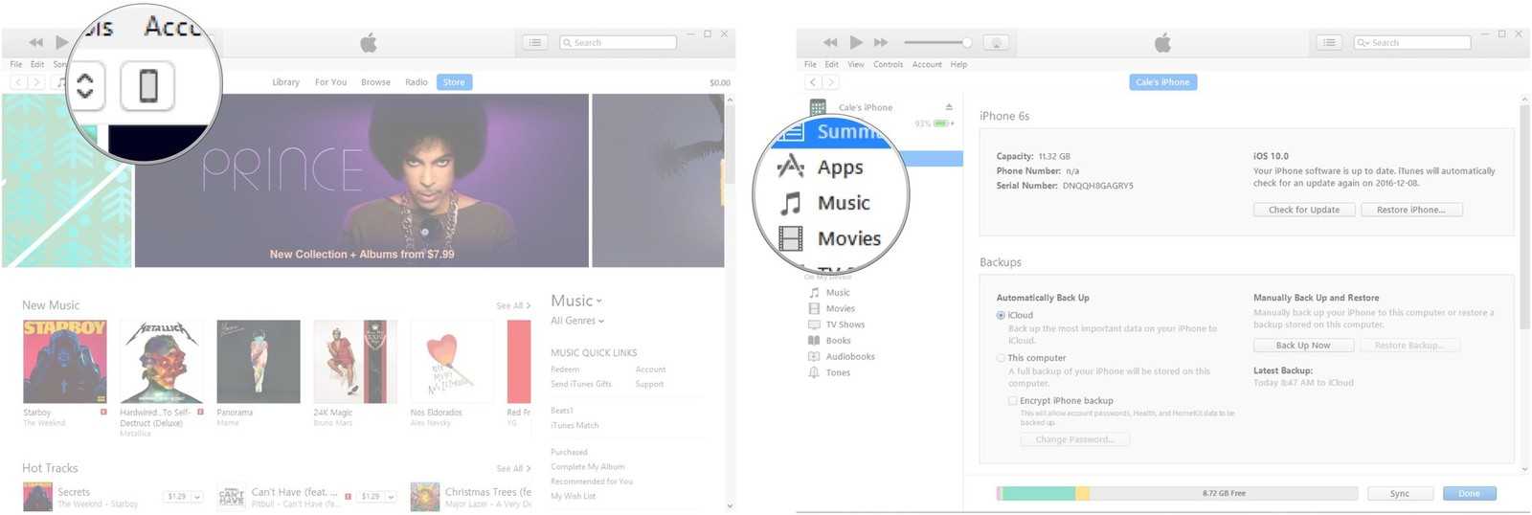Click the Back Up Now button
The image size is (1532, 515).
(x=1302, y=346)
